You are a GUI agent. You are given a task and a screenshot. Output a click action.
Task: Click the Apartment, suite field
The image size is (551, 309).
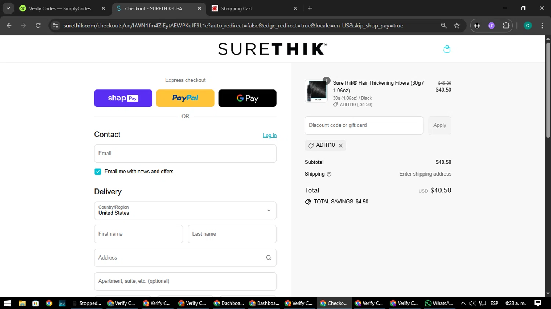pyautogui.click(x=185, y=281)
